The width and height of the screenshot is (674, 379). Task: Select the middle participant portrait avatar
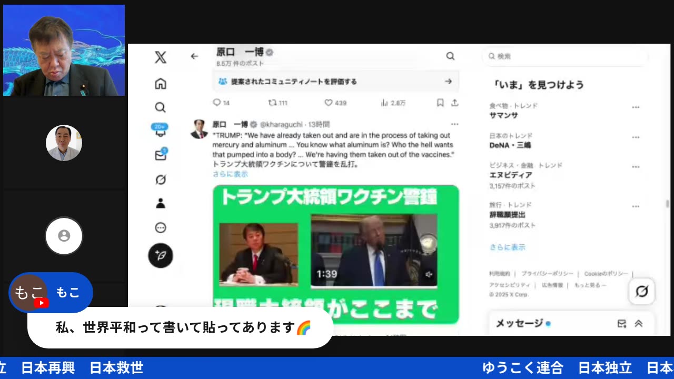(64, 143)
